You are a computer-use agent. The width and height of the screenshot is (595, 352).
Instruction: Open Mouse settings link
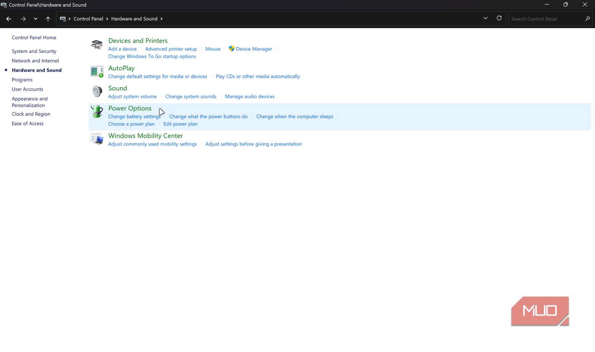tap(213, 49)
